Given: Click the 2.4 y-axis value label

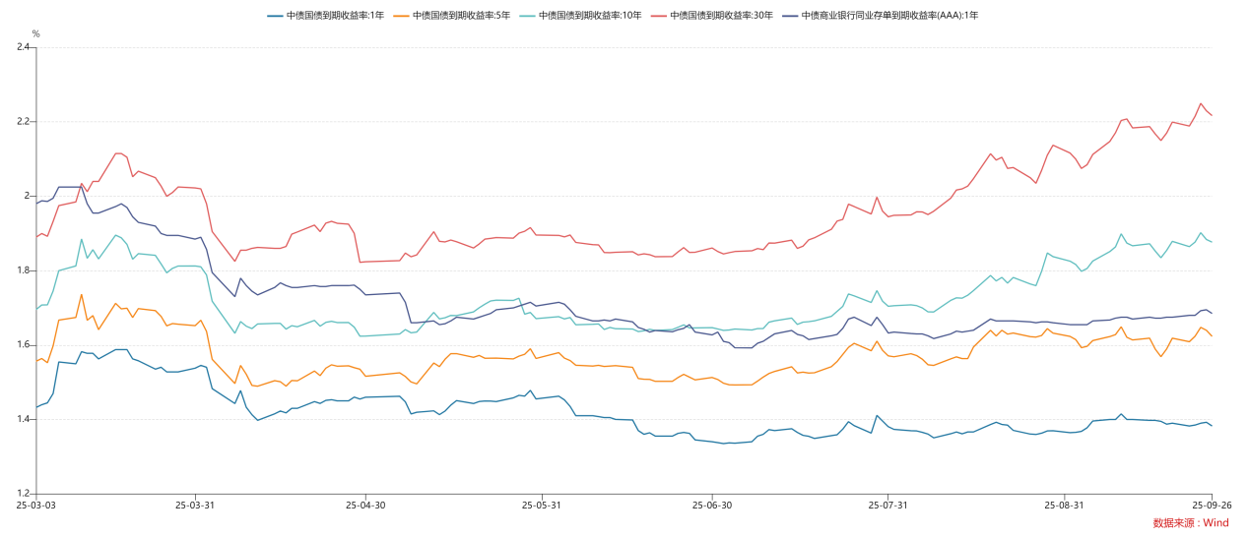Looking at the screenshot, I should (24, 47).
